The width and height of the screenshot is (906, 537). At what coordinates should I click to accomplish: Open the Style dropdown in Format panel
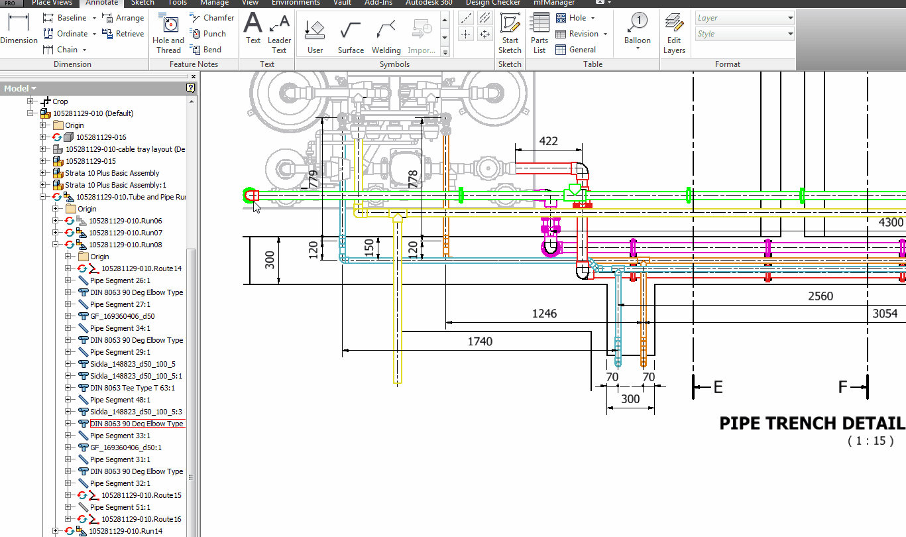click(x=790, y=34)
